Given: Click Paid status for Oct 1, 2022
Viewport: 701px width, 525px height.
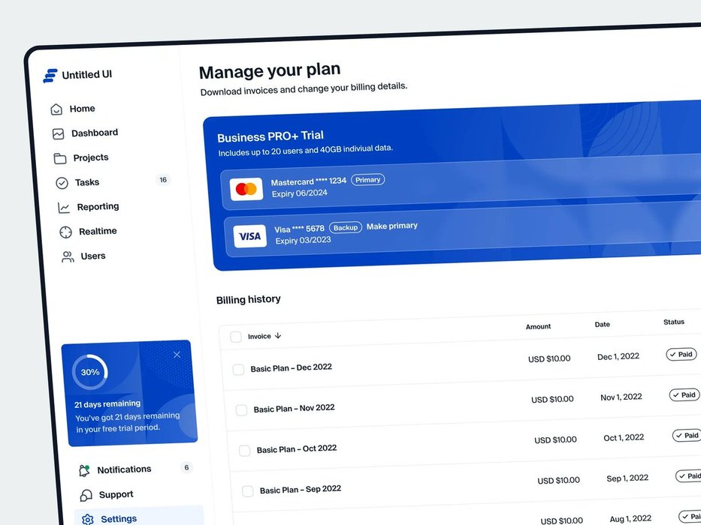Looking at the screenshot, I should pos(687,435).
